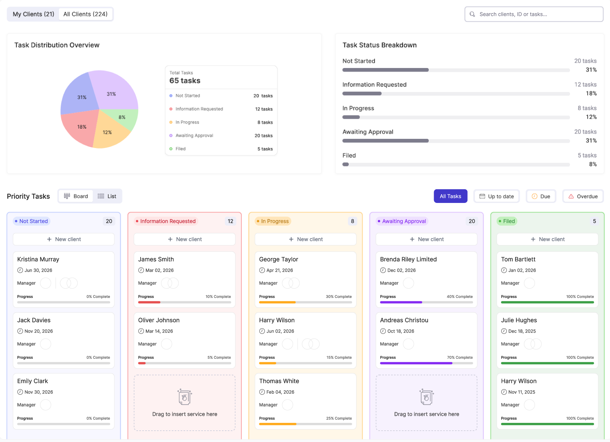
Task: Click the search magnifier icon
Action: click(472, 14)
